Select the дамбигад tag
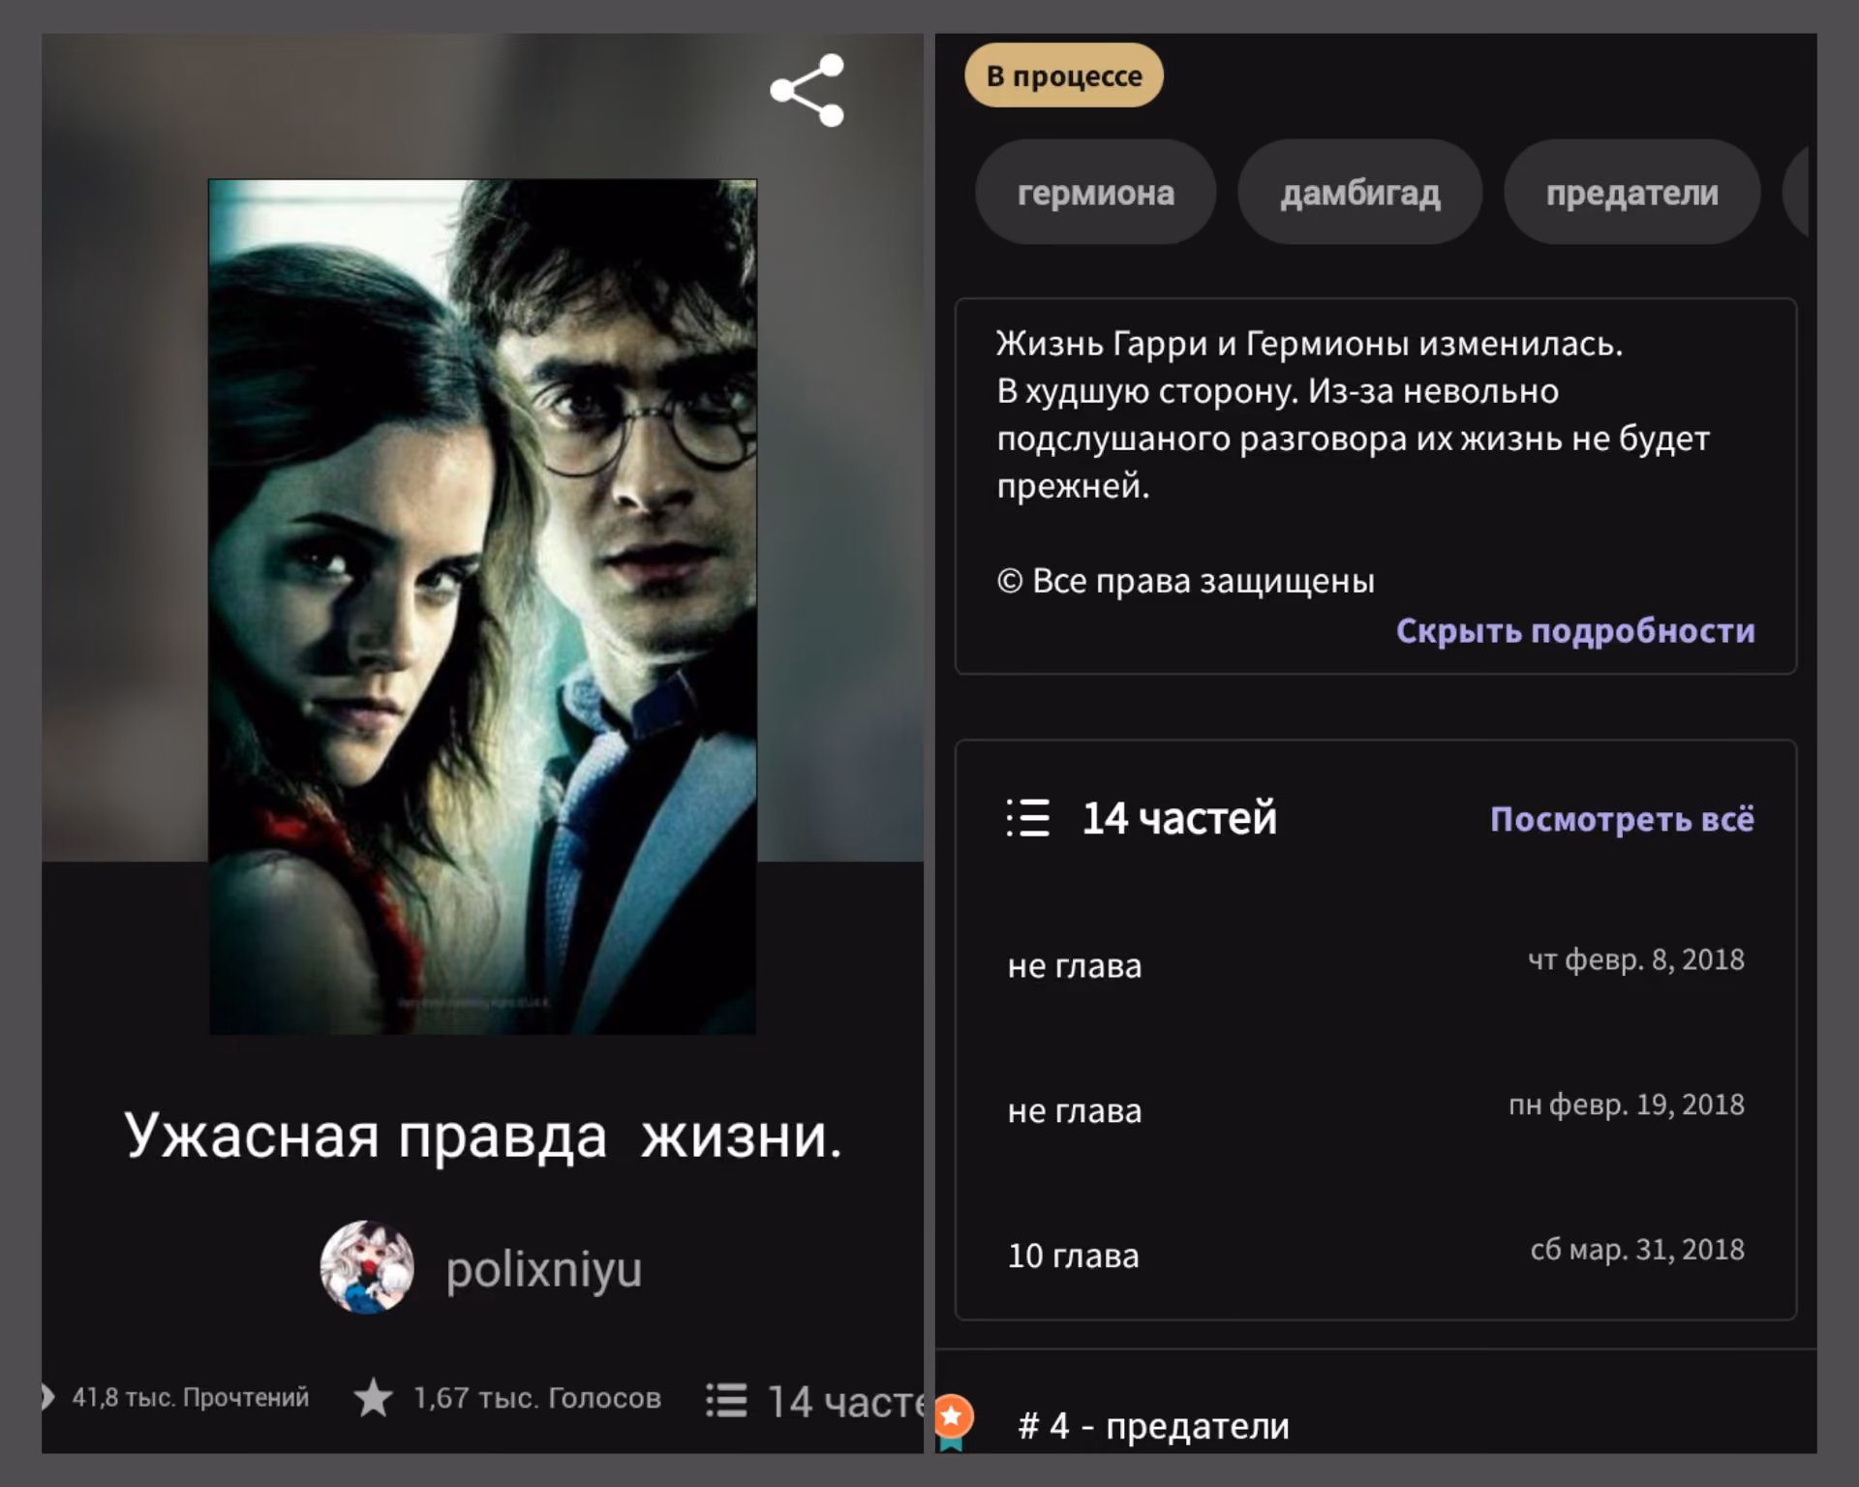Image resolution: width=1859 pixels, height=1487 pixels. pyautogui.click(x=1360, y=193)
